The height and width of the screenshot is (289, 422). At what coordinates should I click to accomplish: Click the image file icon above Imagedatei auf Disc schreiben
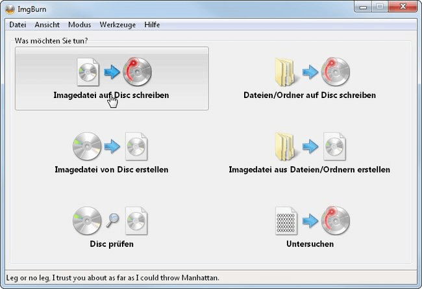88,72
